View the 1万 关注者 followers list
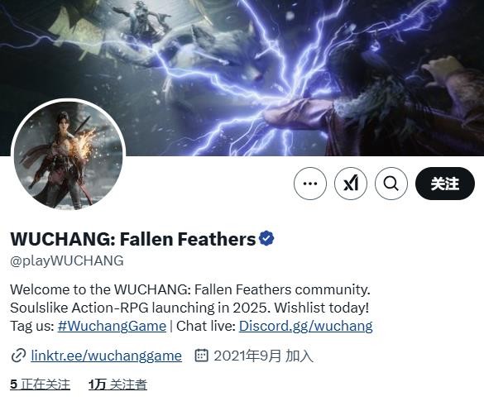Viewport: 484px width, 406px height. 117,385
